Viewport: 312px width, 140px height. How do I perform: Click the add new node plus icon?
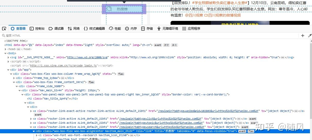(303, 36)
